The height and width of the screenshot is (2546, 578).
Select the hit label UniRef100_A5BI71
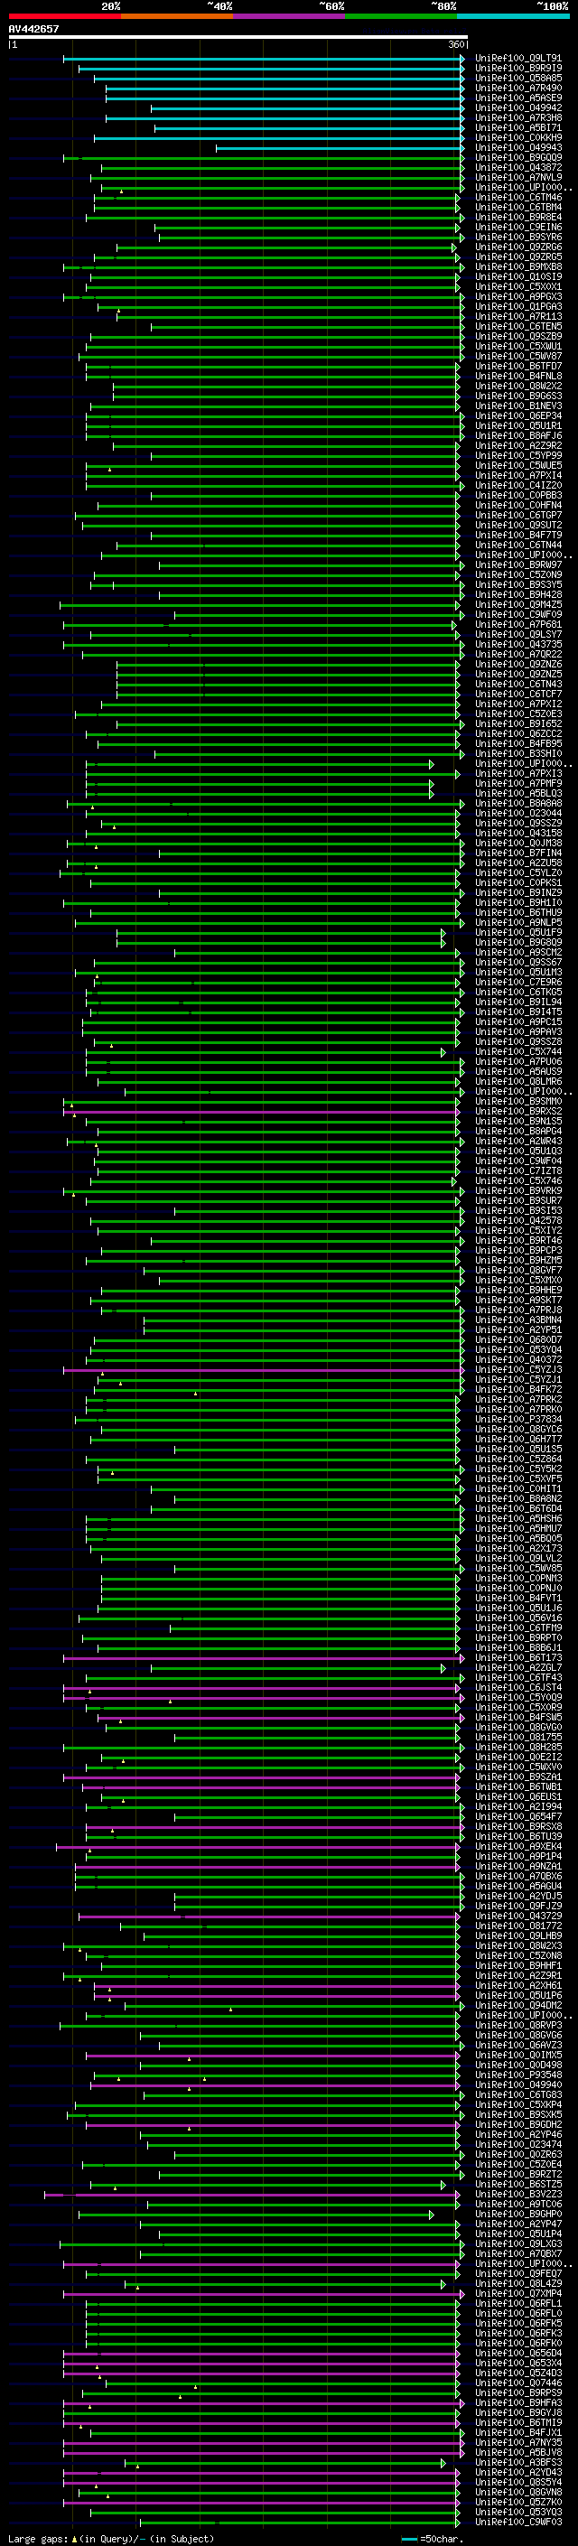[x=517, y=127]
